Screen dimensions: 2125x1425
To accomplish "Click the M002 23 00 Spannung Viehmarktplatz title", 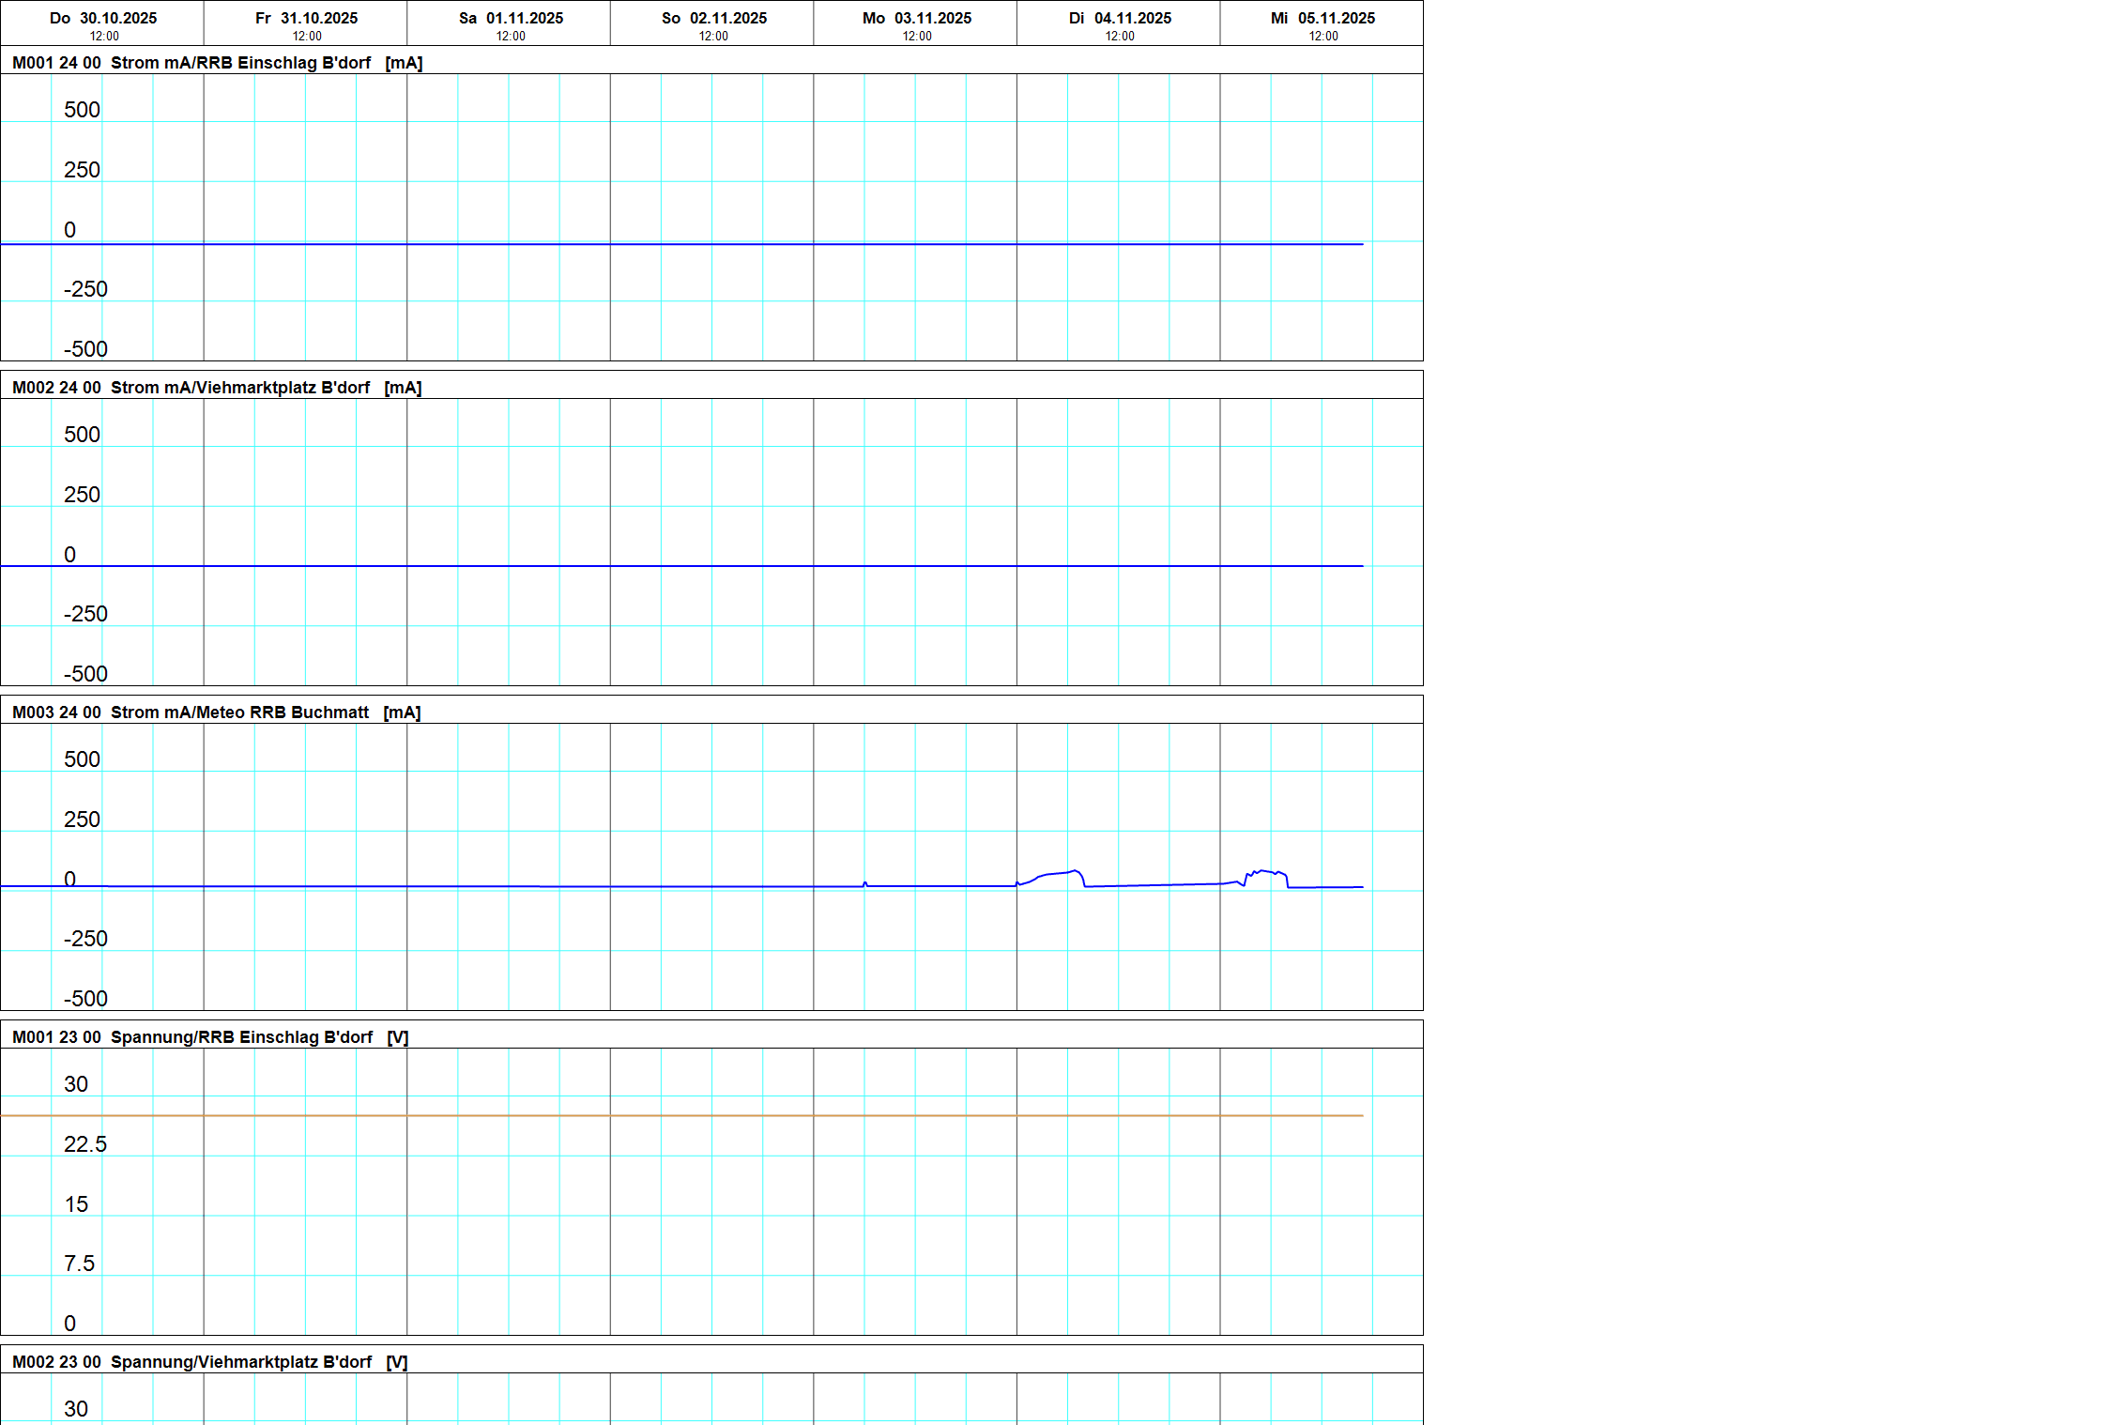I will tap(209, 1362).
